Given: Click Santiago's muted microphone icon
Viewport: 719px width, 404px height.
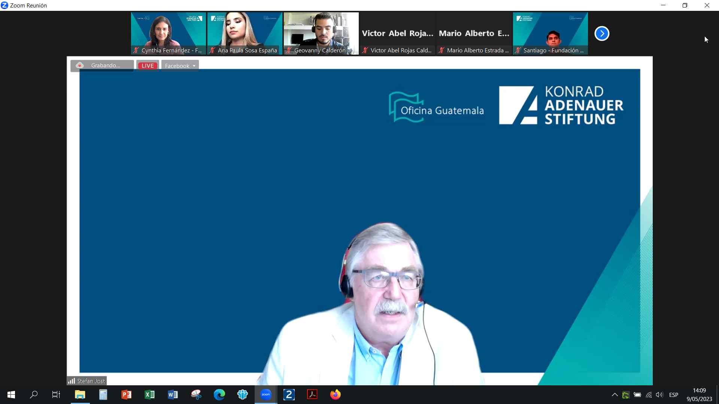Looking at the screenshot, I should click(x=518, y=50).
